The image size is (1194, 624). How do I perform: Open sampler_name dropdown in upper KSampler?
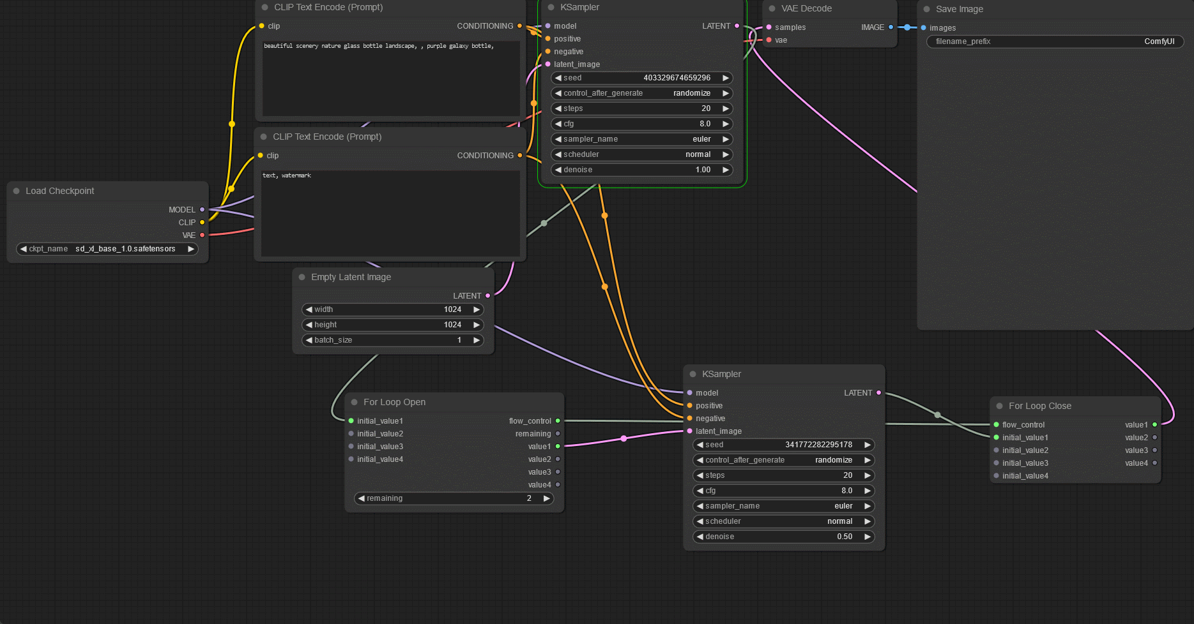pos(642,139)
